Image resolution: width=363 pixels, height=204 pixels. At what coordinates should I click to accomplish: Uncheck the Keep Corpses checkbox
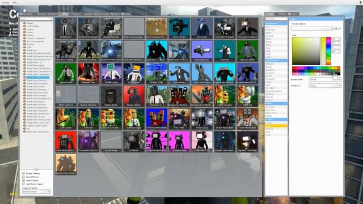click(x=23, y=180)
